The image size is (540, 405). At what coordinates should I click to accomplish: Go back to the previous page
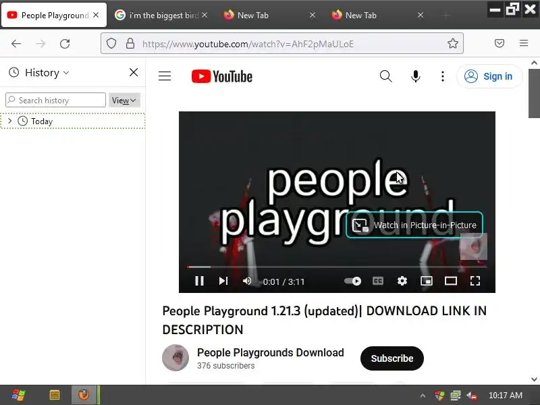tap(16, 44)
